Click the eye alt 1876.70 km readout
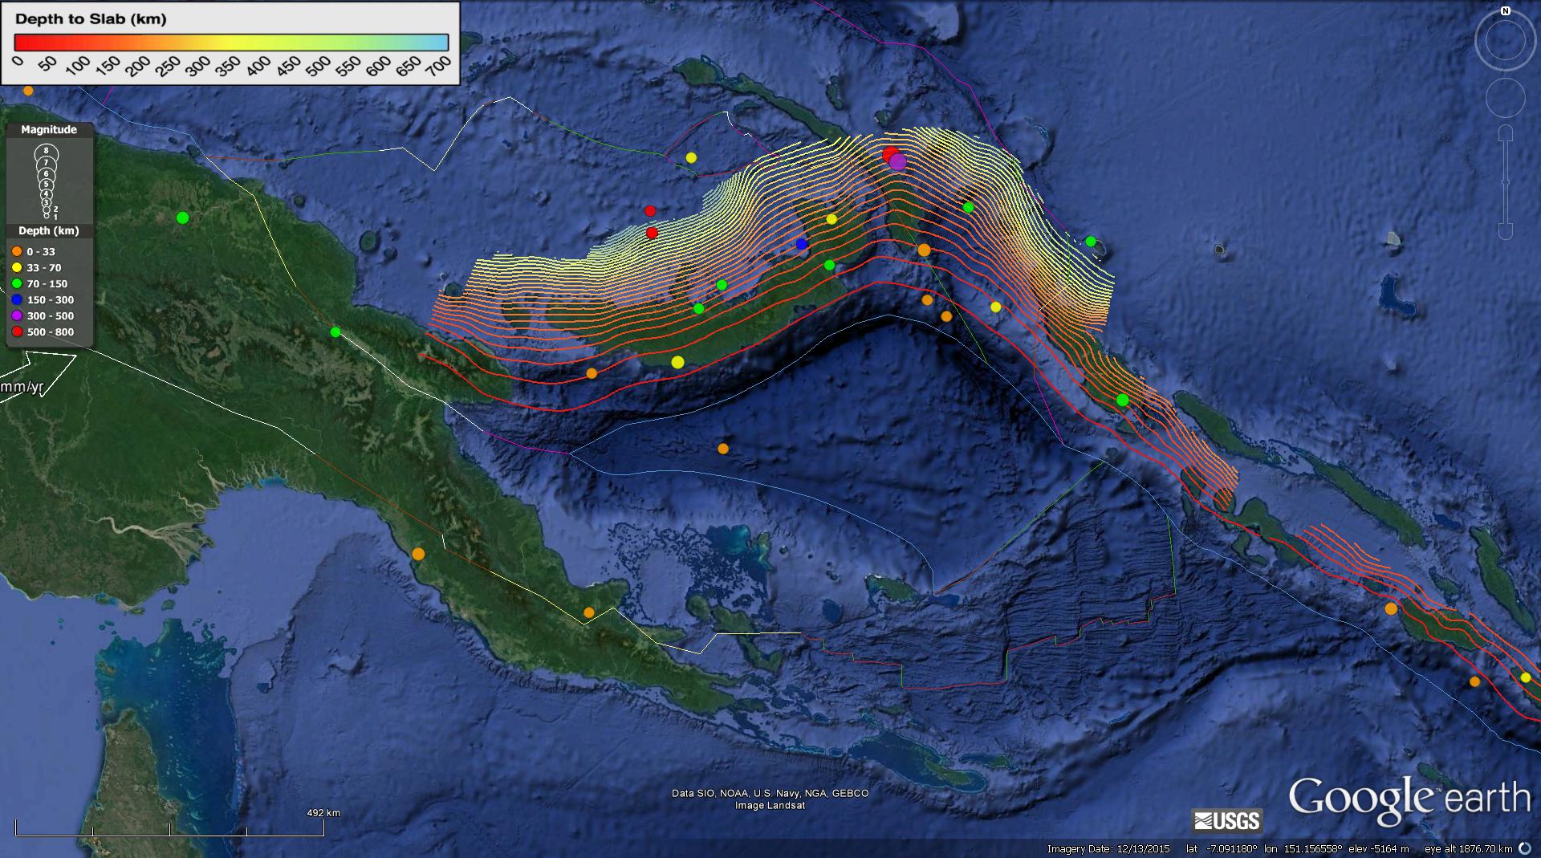 point(1468,849)
